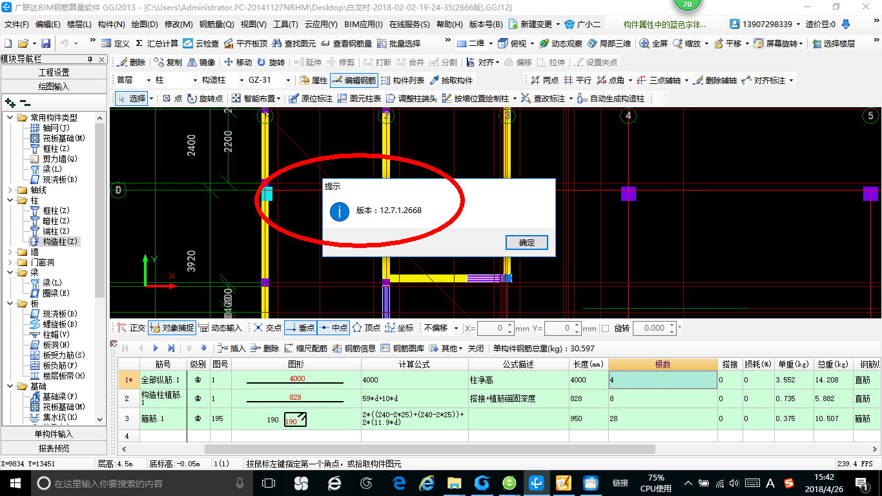Click 确定 in the 提示 dialog
Image resolution: width=882 pixels, height=496 pixels.
[527, 242]
